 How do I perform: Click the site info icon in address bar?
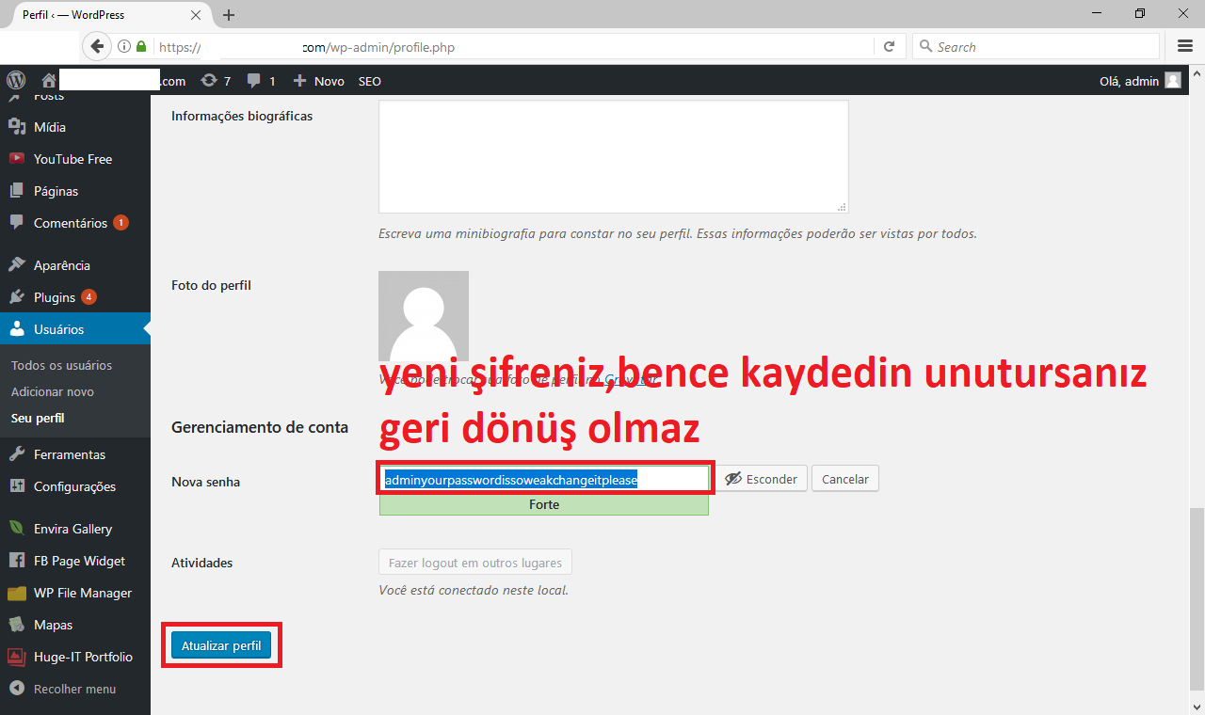124,46
